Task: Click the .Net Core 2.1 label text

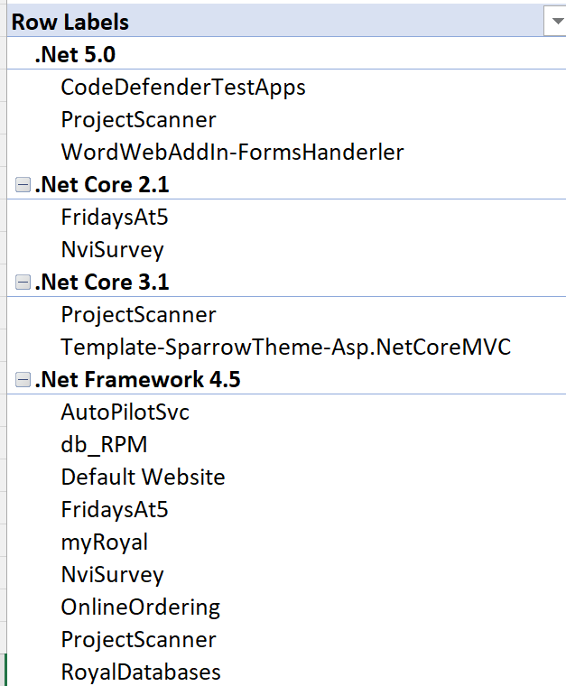Action: (x=102, y=185)
